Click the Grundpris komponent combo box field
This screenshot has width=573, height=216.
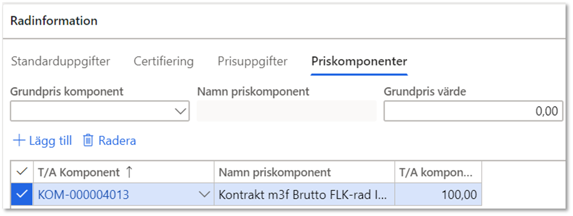(100, 111)
